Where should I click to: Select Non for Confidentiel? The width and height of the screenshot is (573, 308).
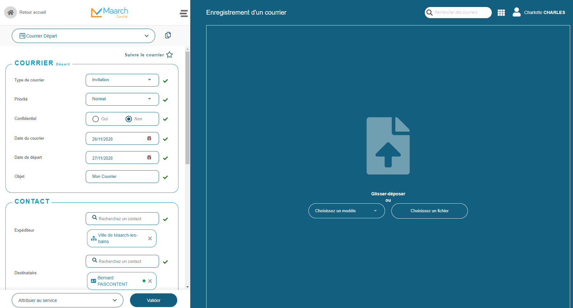pyautogui.click(x=129, y=119)
